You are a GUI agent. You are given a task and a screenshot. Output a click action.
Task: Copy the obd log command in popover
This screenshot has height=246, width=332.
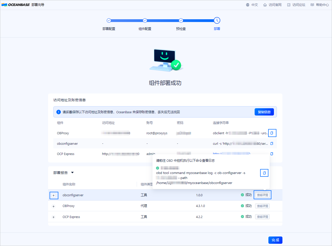264,173
